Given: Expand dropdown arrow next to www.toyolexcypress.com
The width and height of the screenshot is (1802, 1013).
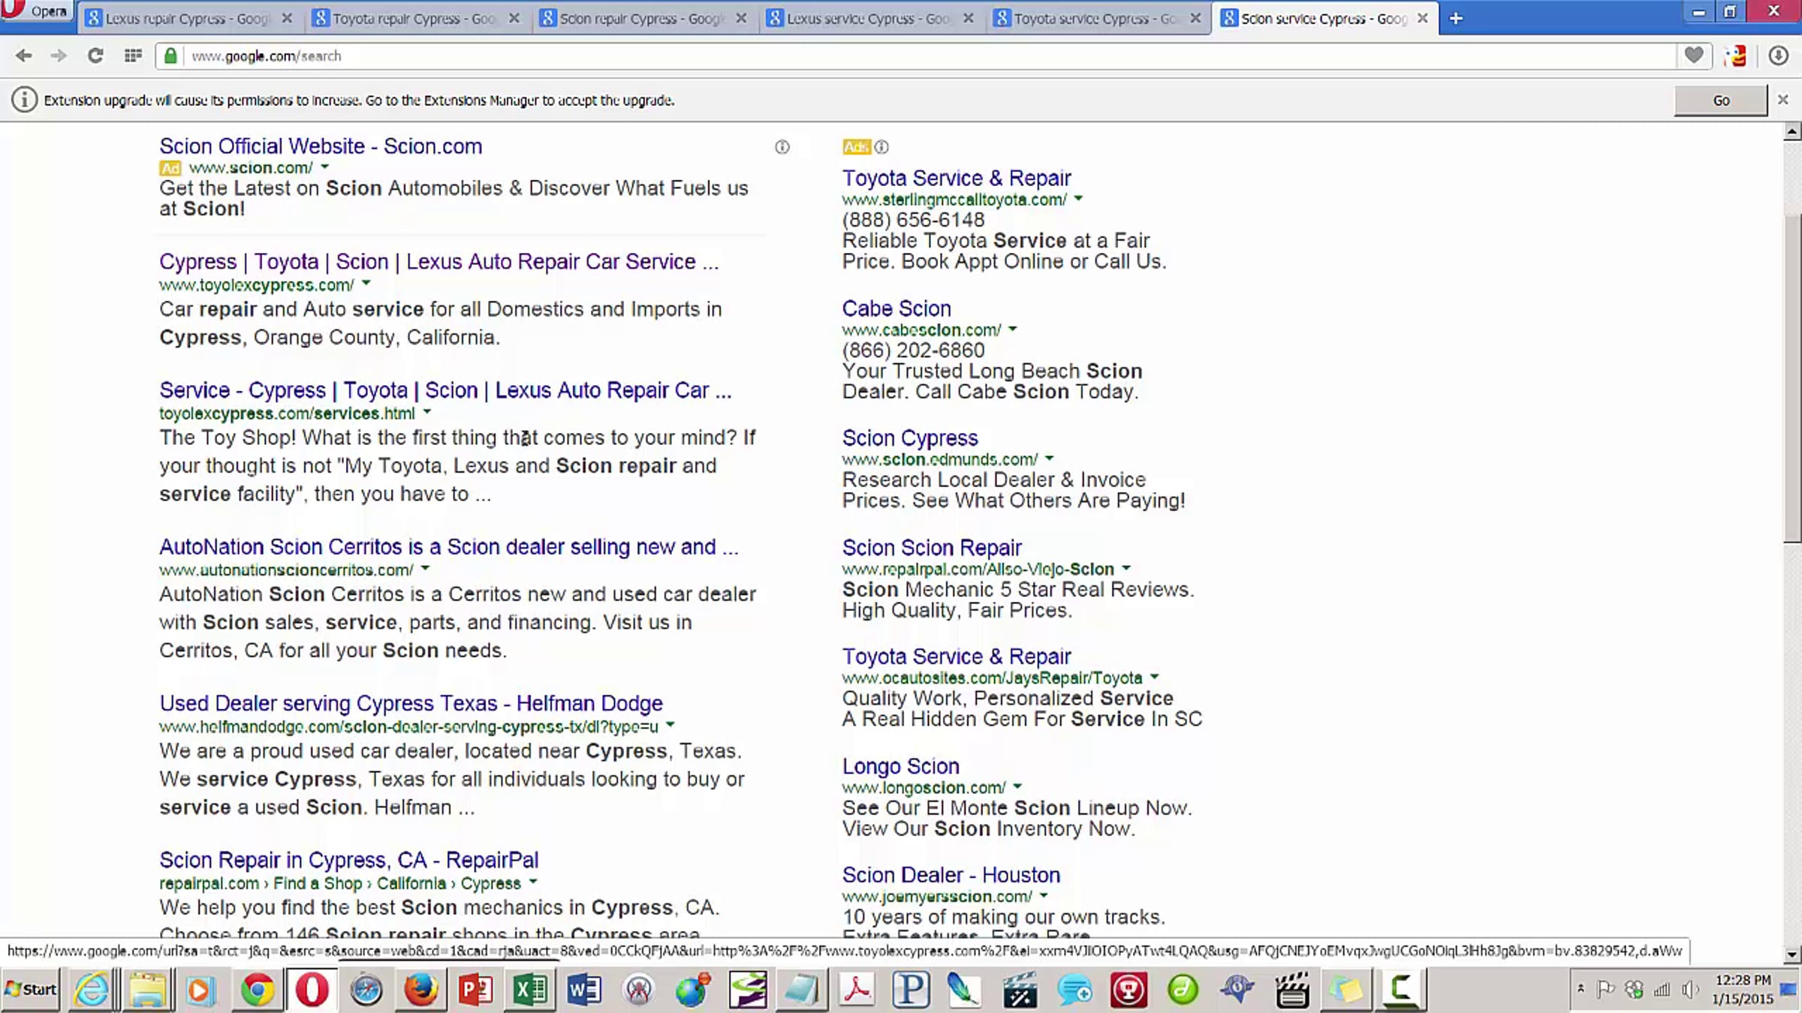Looking at the screenshot, I should (x=366, y=284).
